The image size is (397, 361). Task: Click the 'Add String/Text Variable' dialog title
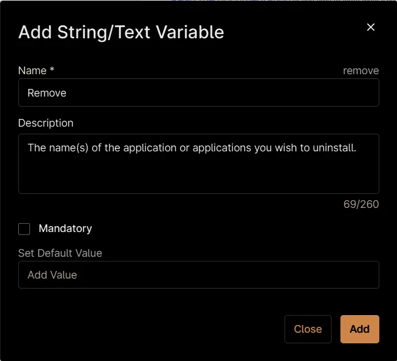click(121, 32)
